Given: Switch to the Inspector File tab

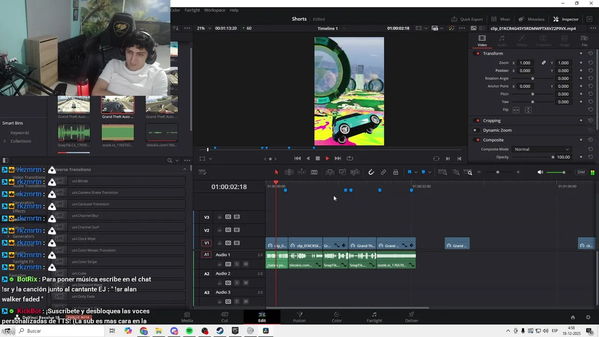Looking at the screenshot, I should [584, 41].
